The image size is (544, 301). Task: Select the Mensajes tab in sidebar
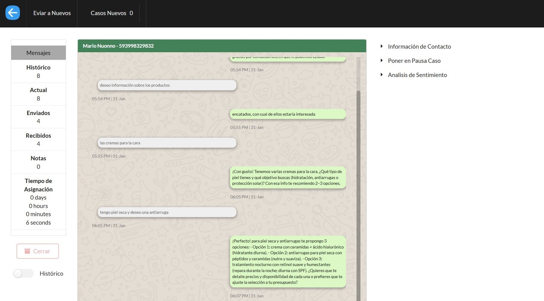pos(38,53)
